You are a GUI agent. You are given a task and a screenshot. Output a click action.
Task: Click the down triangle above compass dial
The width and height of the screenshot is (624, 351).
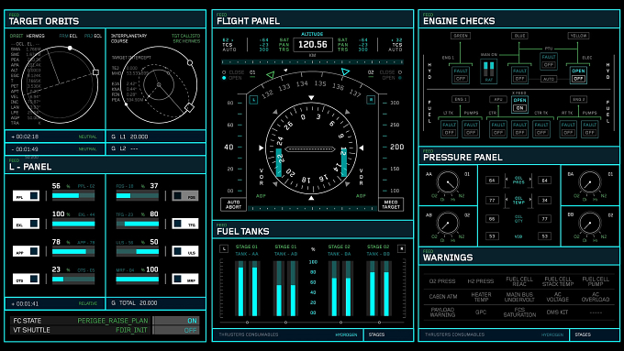(x=311, y=98)
